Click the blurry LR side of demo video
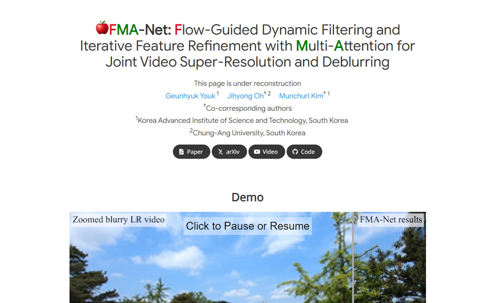This screenshot has height=303, width=498. (211, 267)
